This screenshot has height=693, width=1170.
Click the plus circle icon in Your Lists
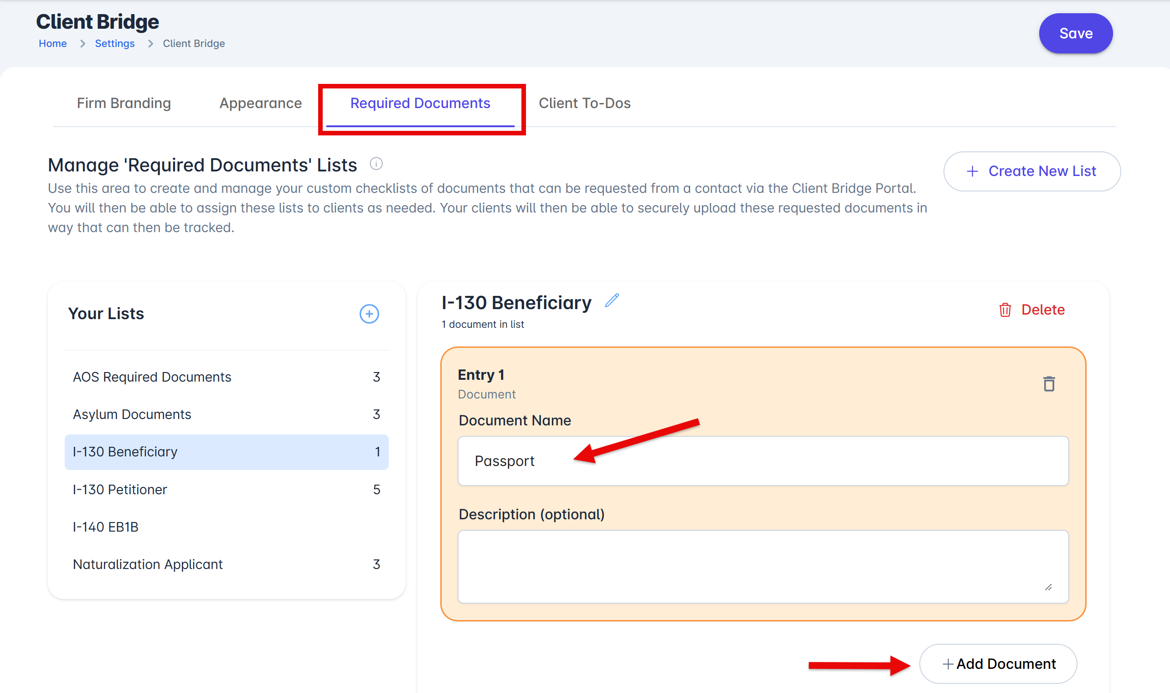pos(369,314)
